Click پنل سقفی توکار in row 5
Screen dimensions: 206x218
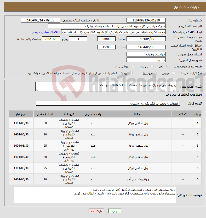(x=138, y=168)
